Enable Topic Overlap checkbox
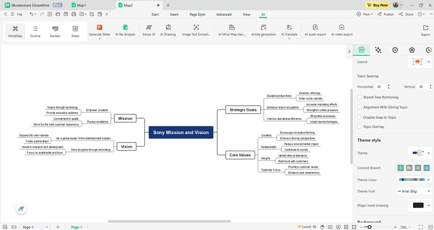This screenshot has width=434, height=230. [x=359, y=127]
